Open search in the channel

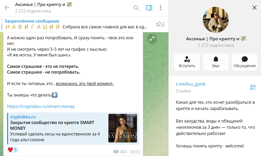click(136, 8)
